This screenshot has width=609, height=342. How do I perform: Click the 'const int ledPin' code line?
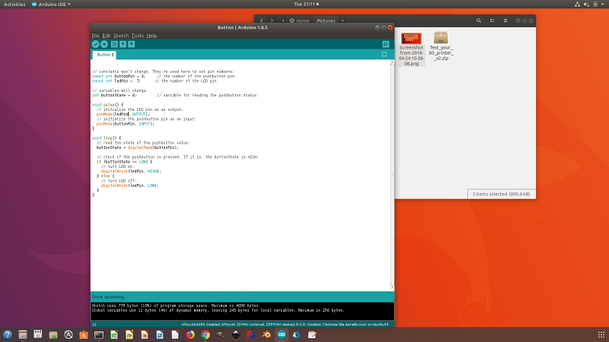click(155, 81)
